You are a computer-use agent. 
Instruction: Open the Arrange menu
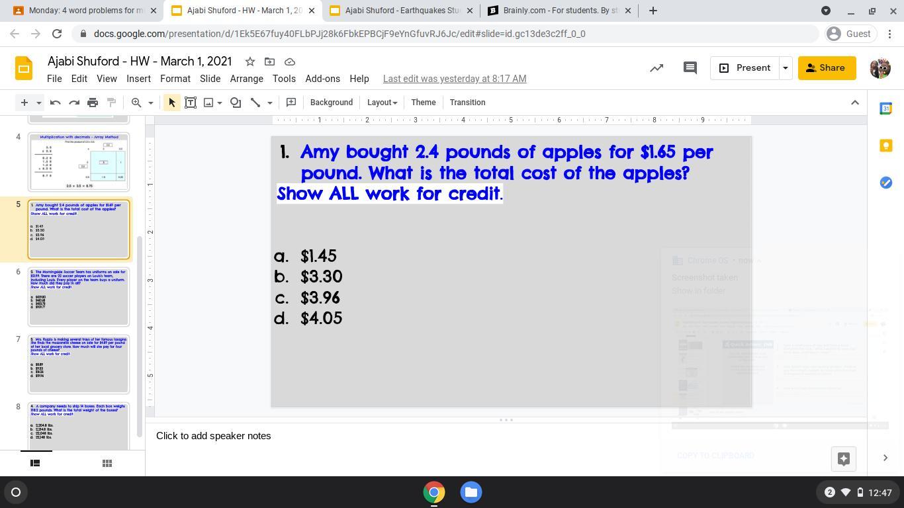click(247, 79)
